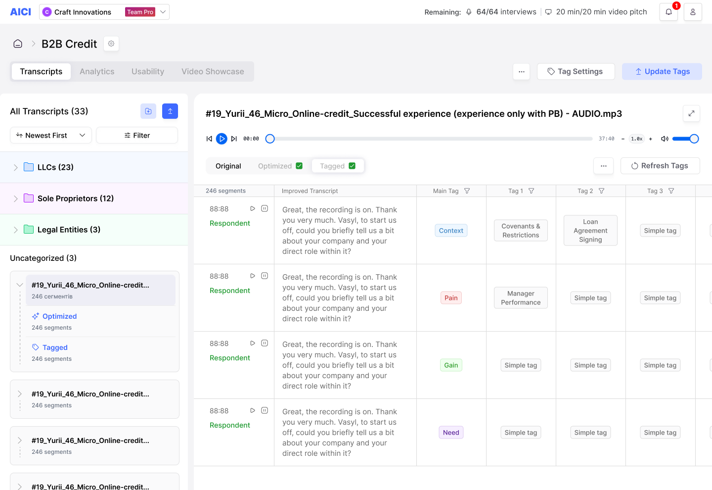The height and width of the screenshot is (490, 712).
Task: Open the Craft Innovations workspace dropdown
Action: 104,12
